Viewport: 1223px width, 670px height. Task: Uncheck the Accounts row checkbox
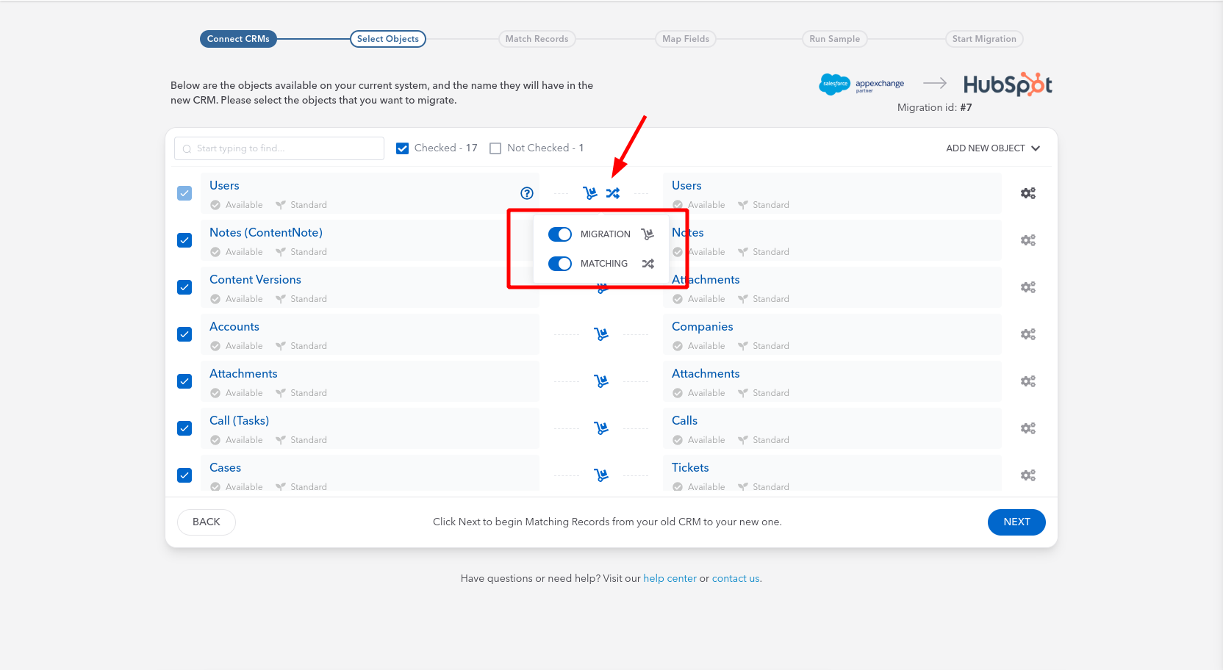point(184,334)
